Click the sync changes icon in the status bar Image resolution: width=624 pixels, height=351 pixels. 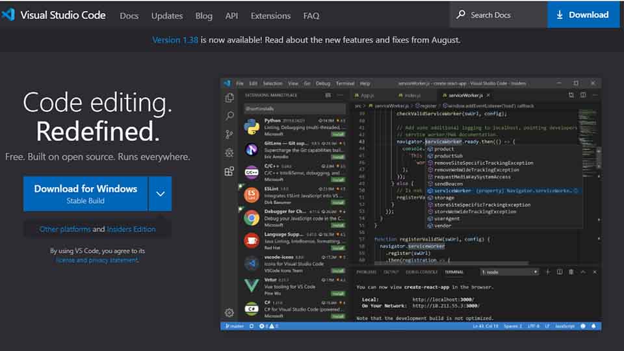pos(252,326)
